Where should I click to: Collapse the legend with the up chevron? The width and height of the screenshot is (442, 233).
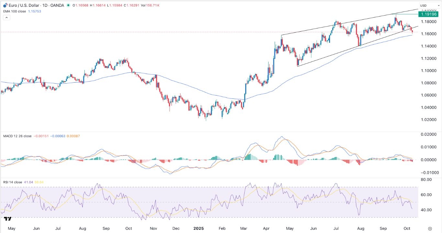pyautogui.click(x=6, y=17)
